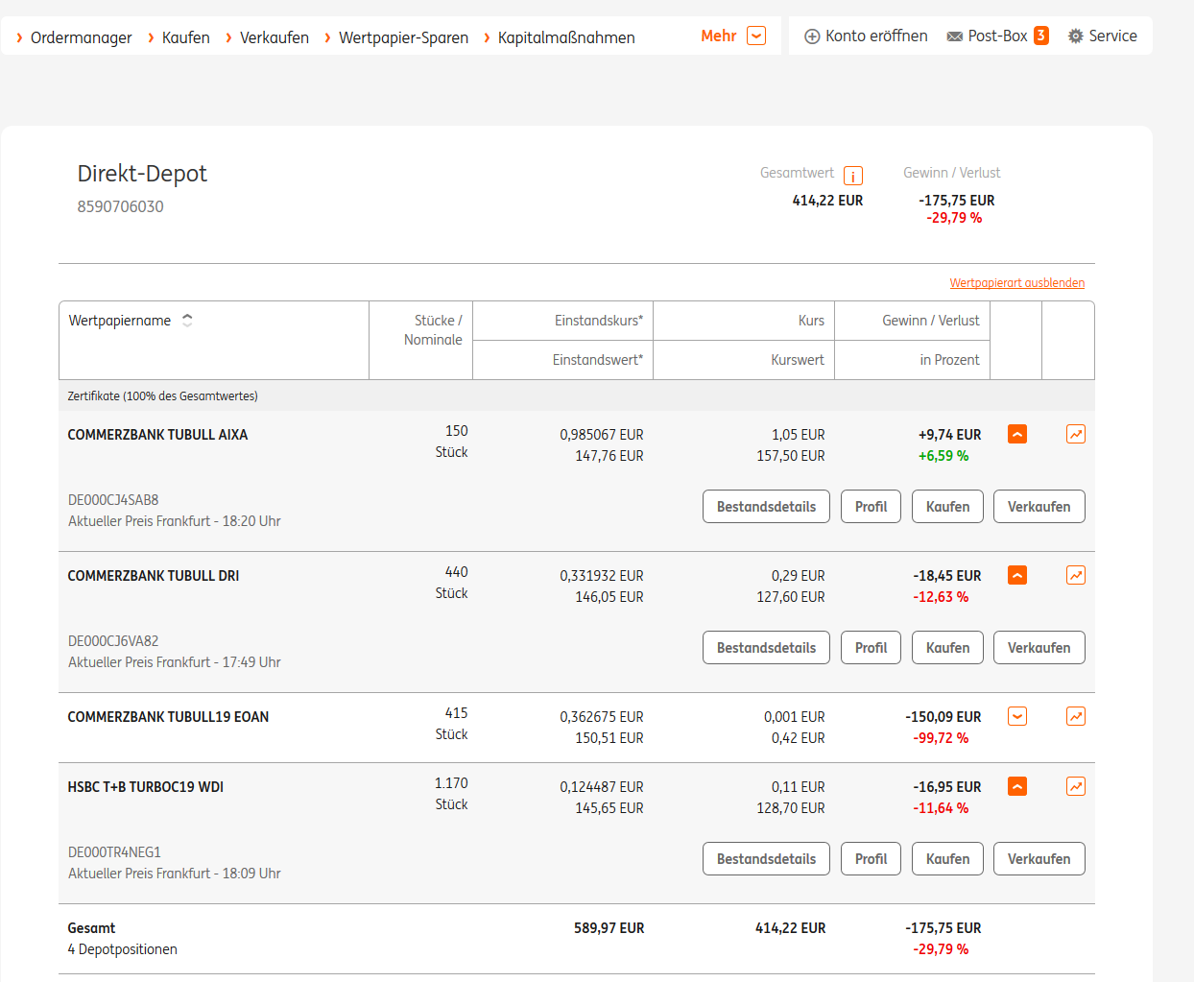Collapse the COMMERZBANK TUBULL DRI row details
The height and width of the screenshot is (982, 1194).
[x=1017, y=576]
